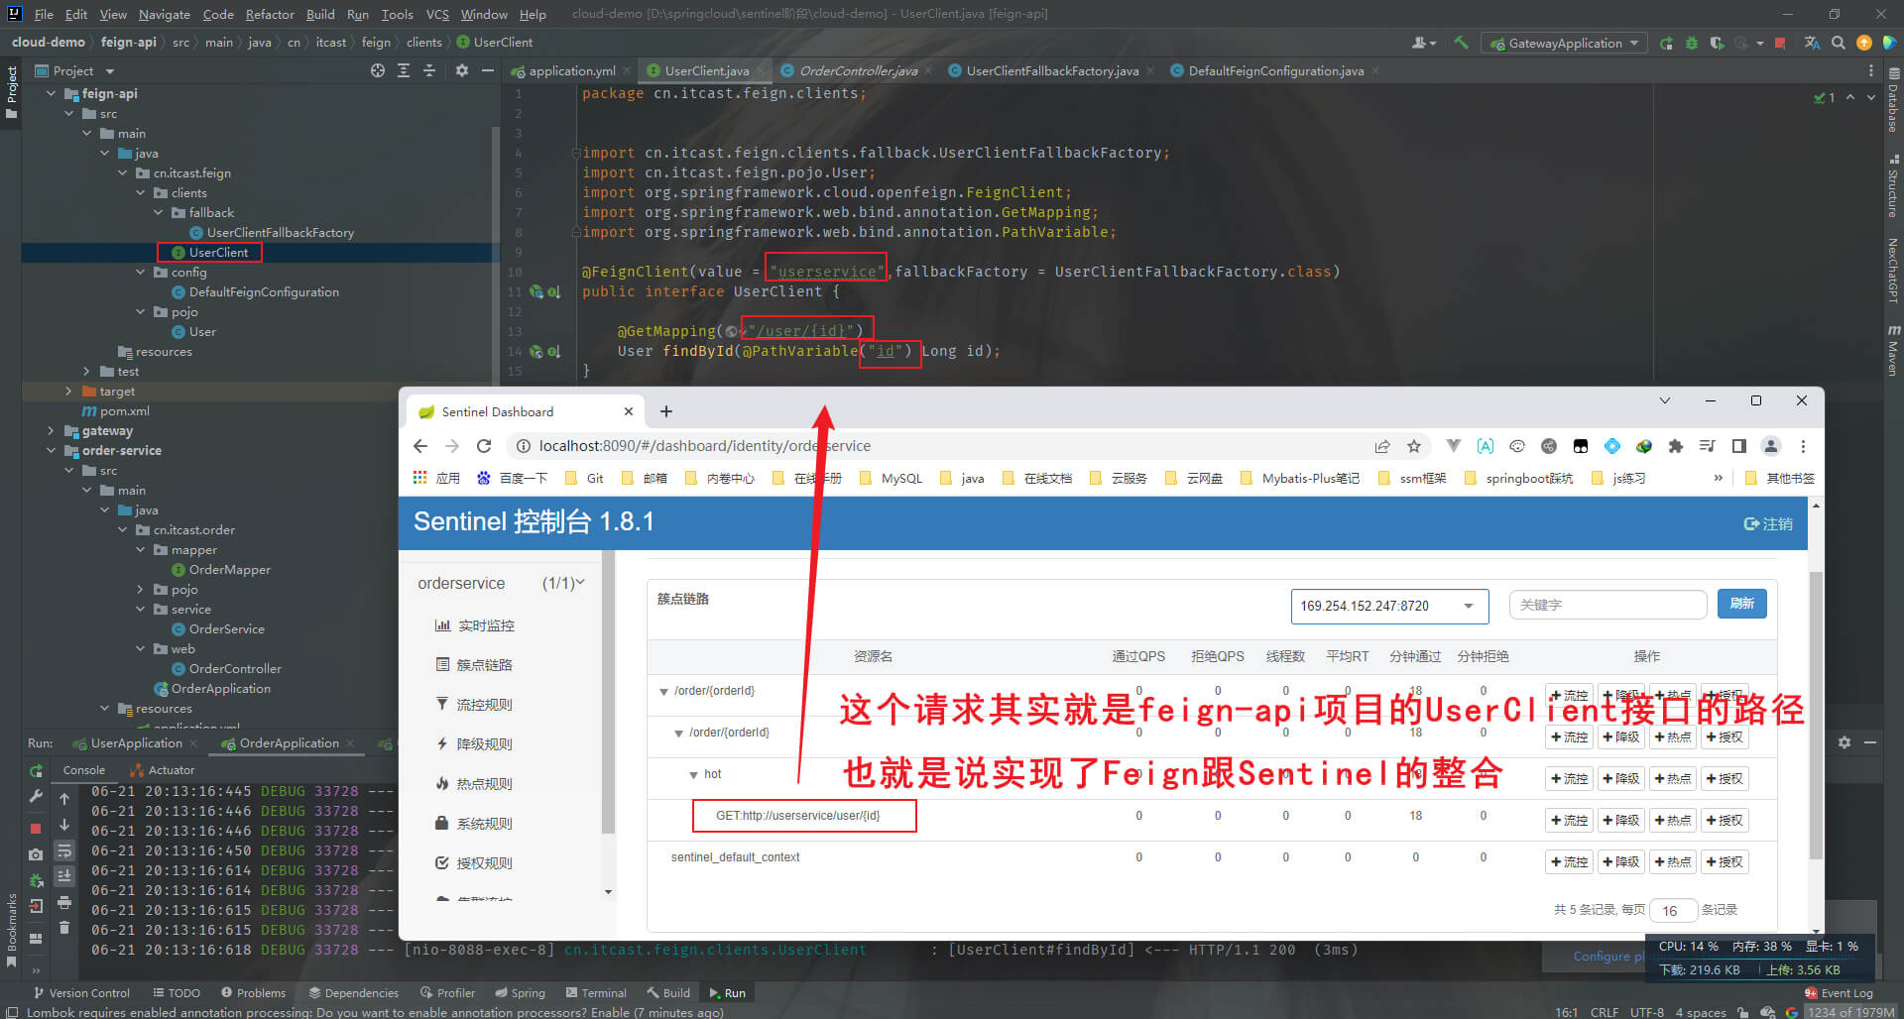1904x1019 pixels.
Task: Toggle the Structure tool window stripe button
Action: click(1893, 186)
